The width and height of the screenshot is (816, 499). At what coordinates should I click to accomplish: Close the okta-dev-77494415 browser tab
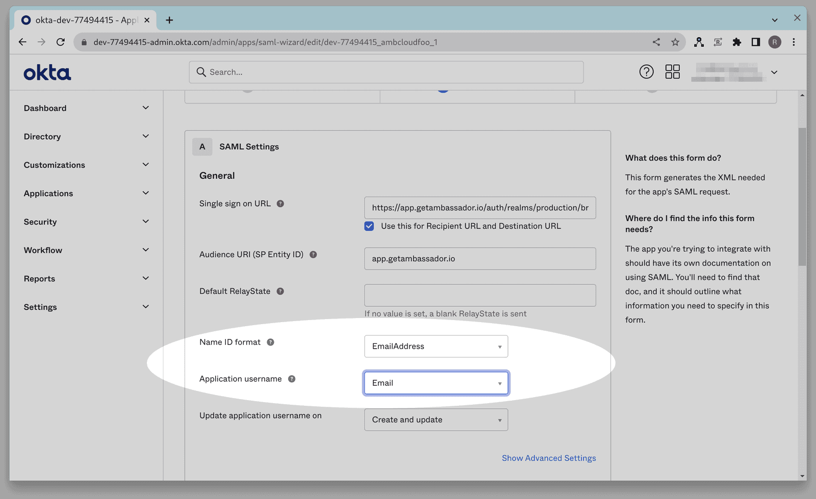coord(147,20)
